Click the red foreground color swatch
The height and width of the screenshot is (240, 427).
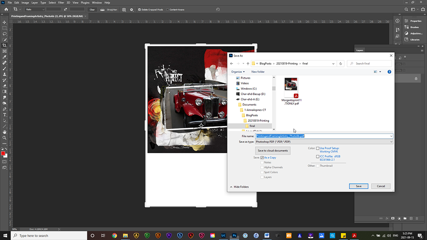tap(3, 154)
